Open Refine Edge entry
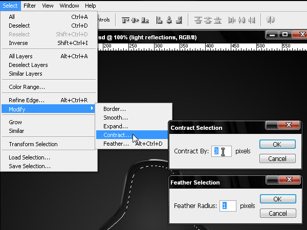The image size is (307, 230). [x=49, y=100]
